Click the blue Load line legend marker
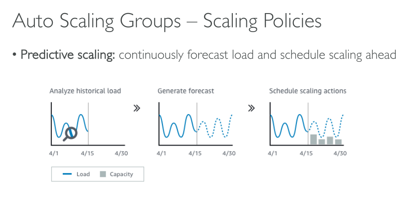The width and height of the screenshot is (407, 203). 68,174
